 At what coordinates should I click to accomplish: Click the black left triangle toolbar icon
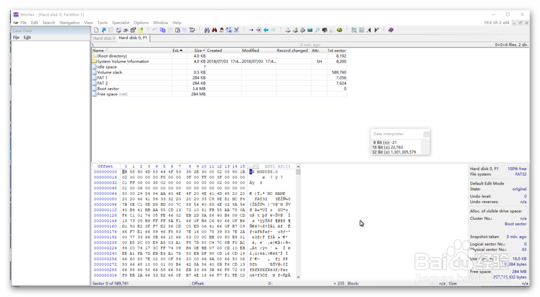point(369,30)
